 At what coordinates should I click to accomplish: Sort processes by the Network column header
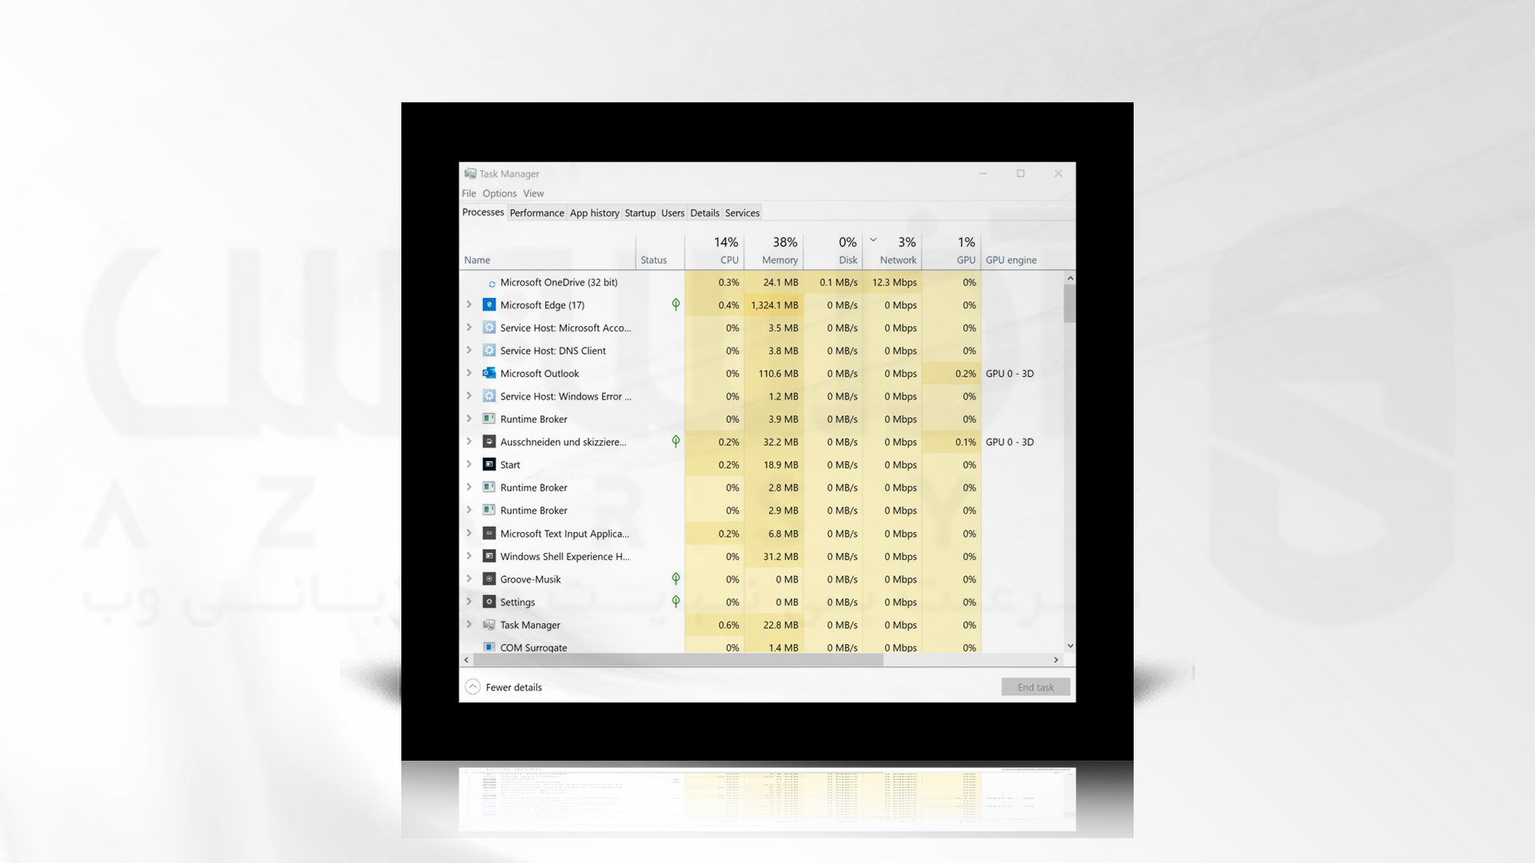[891, 251]
